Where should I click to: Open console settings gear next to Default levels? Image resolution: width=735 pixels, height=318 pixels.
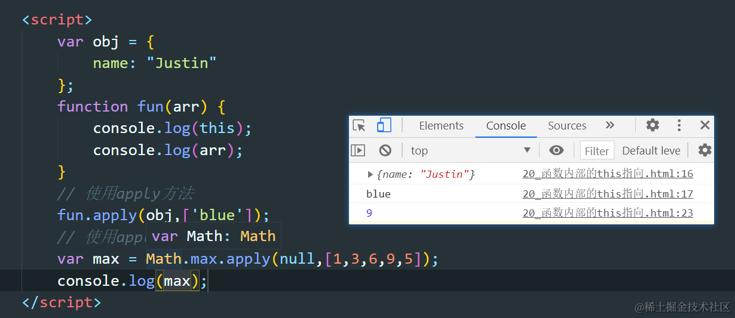click(x=705, y=150)
